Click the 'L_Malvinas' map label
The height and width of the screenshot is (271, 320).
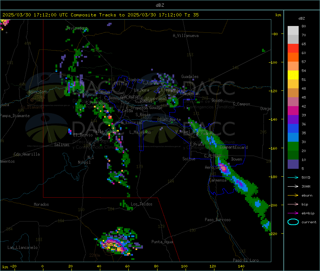pos(140,132)
